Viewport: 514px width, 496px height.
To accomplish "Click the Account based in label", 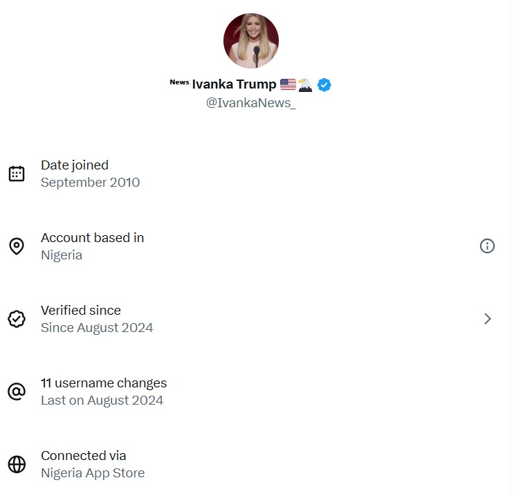I will [x=92, y=238].
